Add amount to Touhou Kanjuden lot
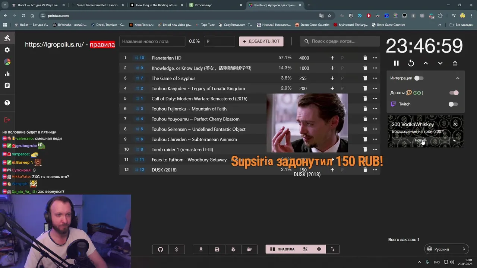 [x=332, y=88]
